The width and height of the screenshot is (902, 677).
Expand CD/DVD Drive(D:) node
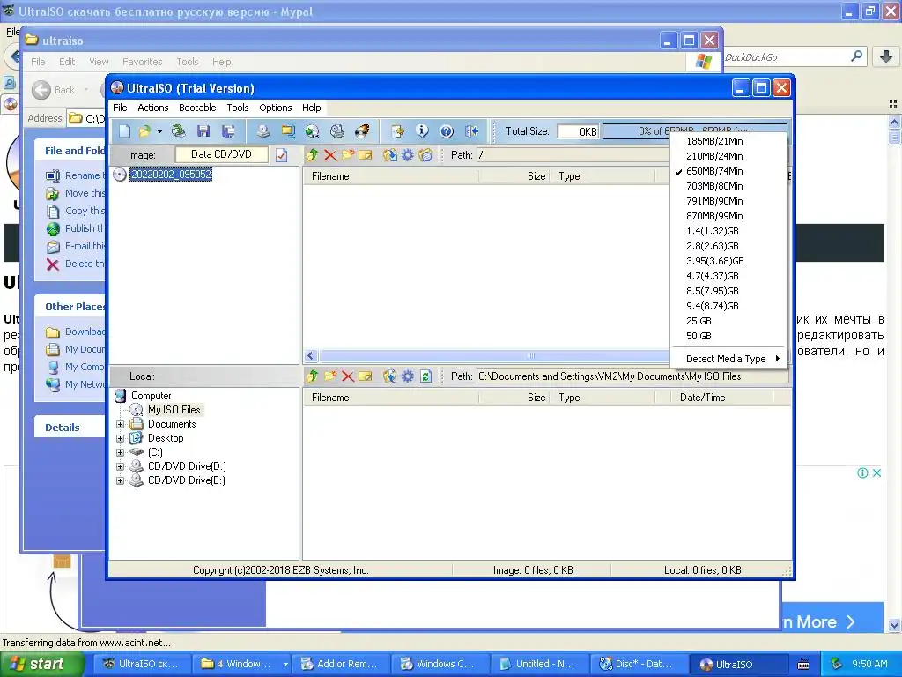(120, 466)
